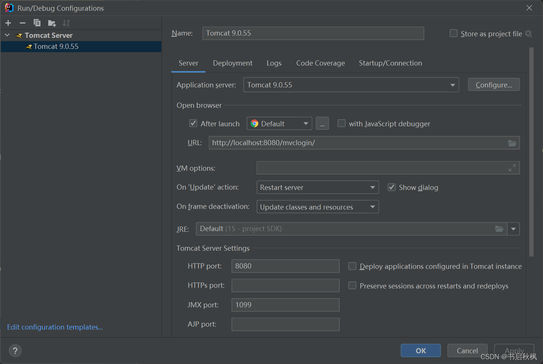The width and height of the screenshot is (543, 364).
Task: Create a new configuration folder
Action: click(x=52, y=23)
